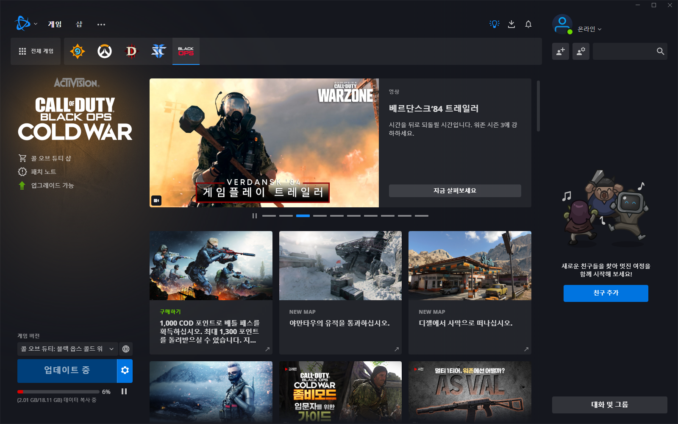This screenshot has height=424, width=678.
Task: Click 업그레이드 가능 link
Action: point(53,185)
